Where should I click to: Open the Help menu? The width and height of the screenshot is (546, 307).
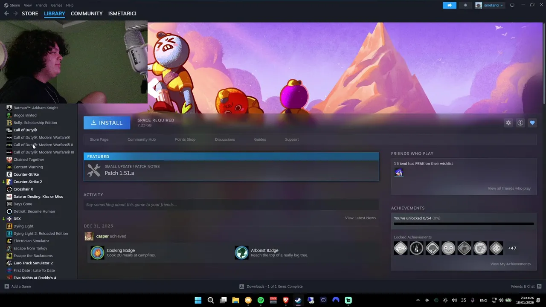[x=70, y=5]
